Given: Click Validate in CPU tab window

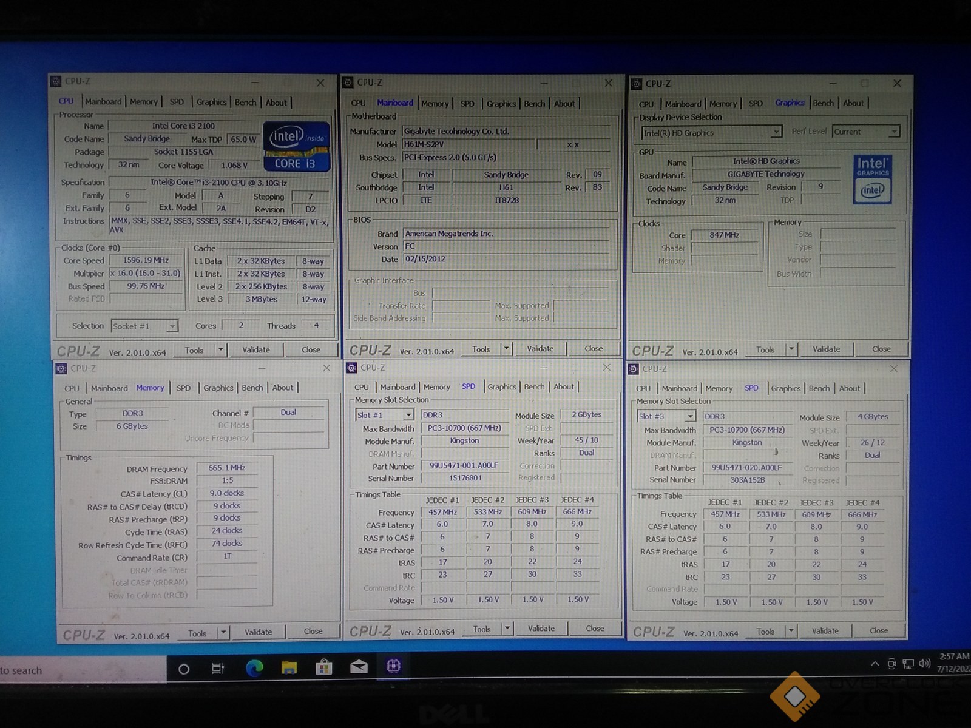Looking at the screenshot, I should (x=256, y=350).
